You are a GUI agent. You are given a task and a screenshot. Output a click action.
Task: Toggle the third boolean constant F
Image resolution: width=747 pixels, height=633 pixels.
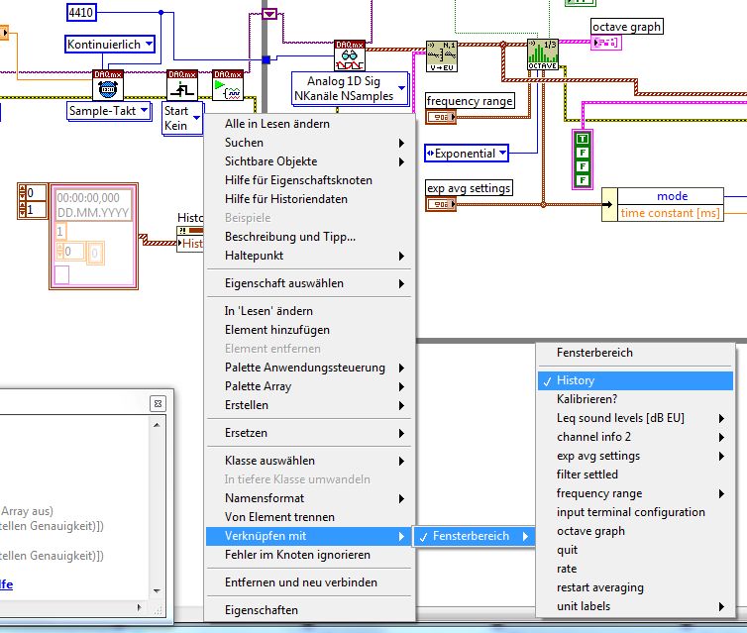coord(583,166)
